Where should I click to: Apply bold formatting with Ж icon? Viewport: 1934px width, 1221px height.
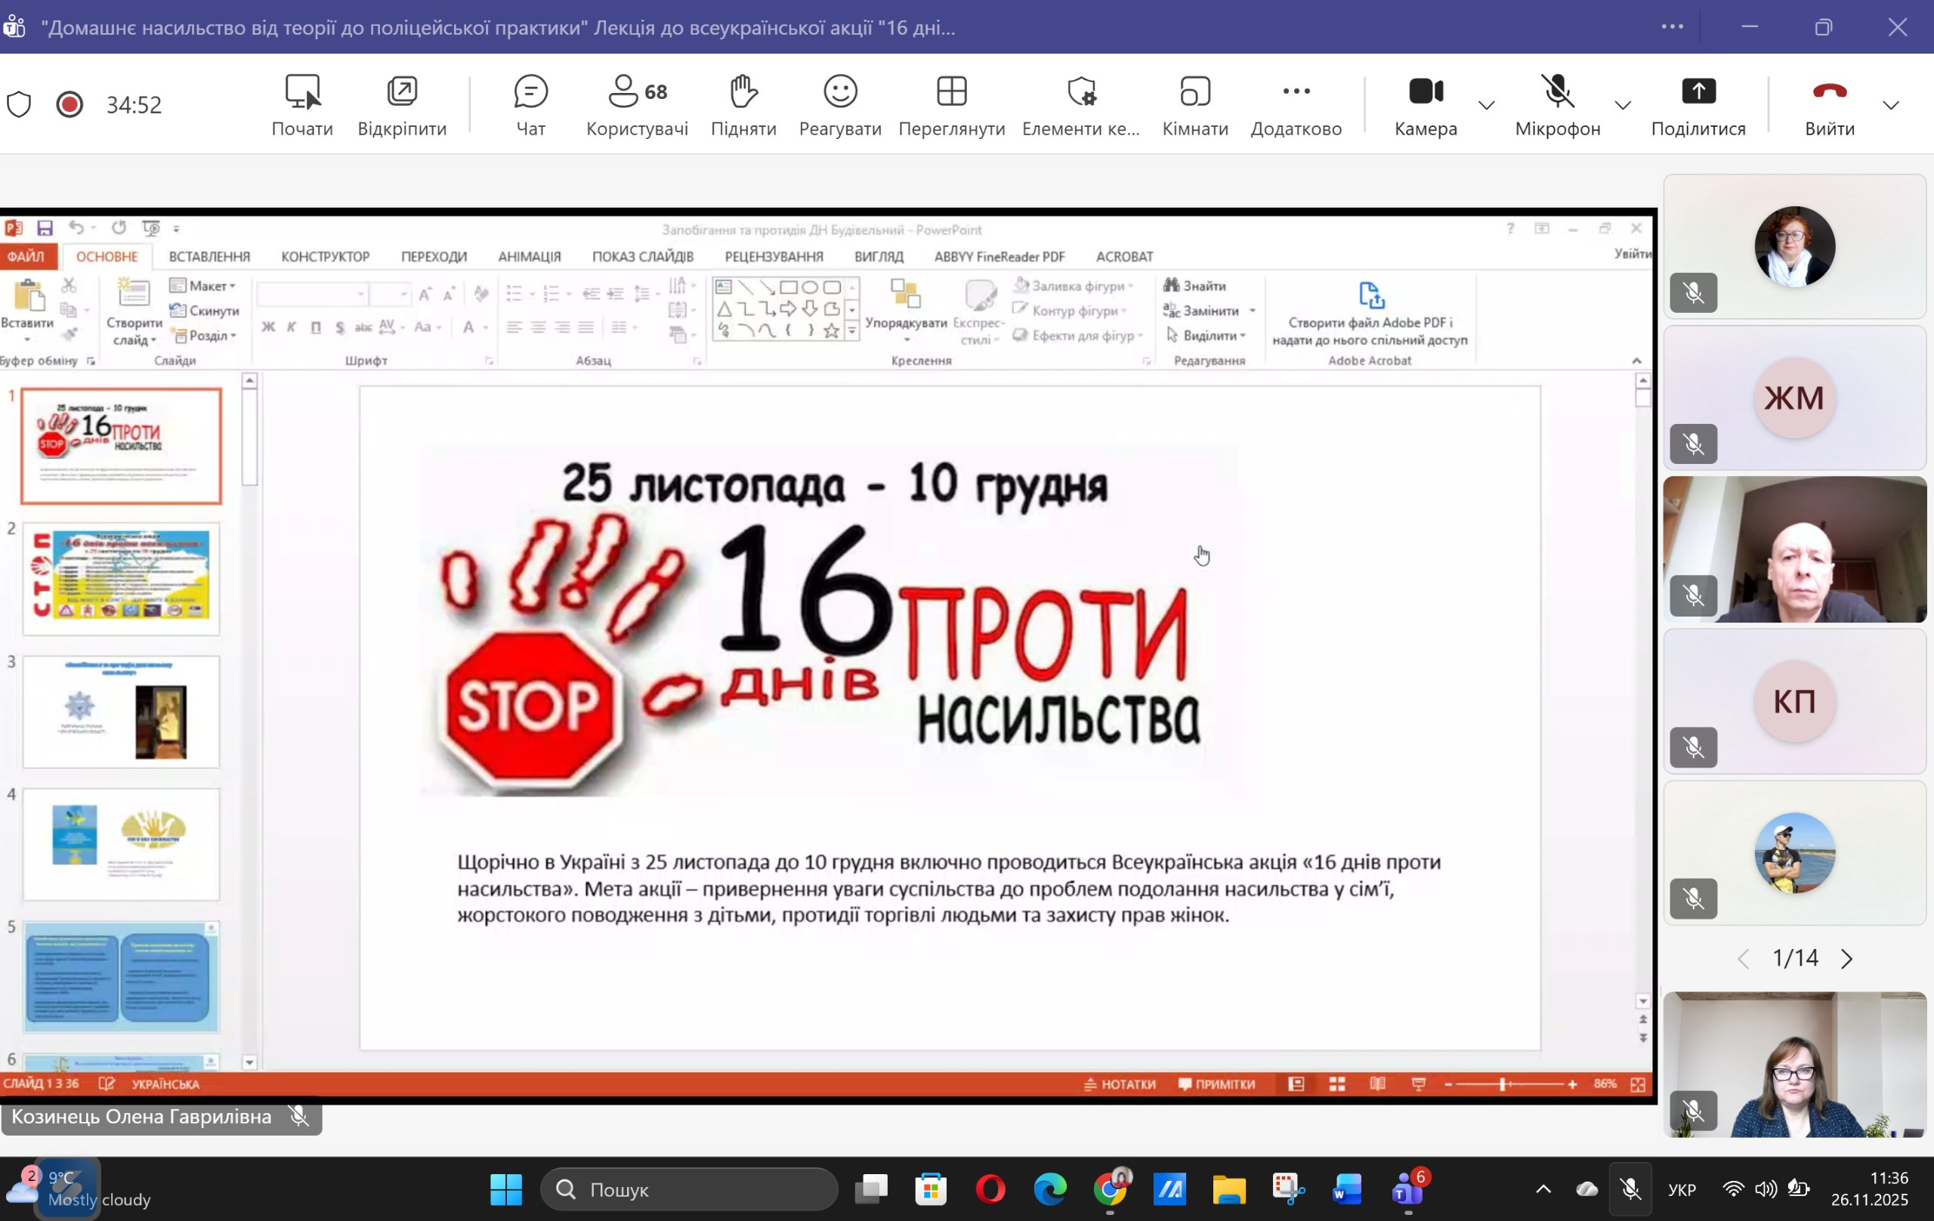(269, 328)
